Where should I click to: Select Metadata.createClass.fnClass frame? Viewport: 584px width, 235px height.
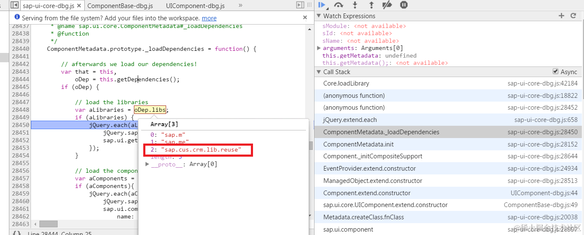tap(449, 217)
